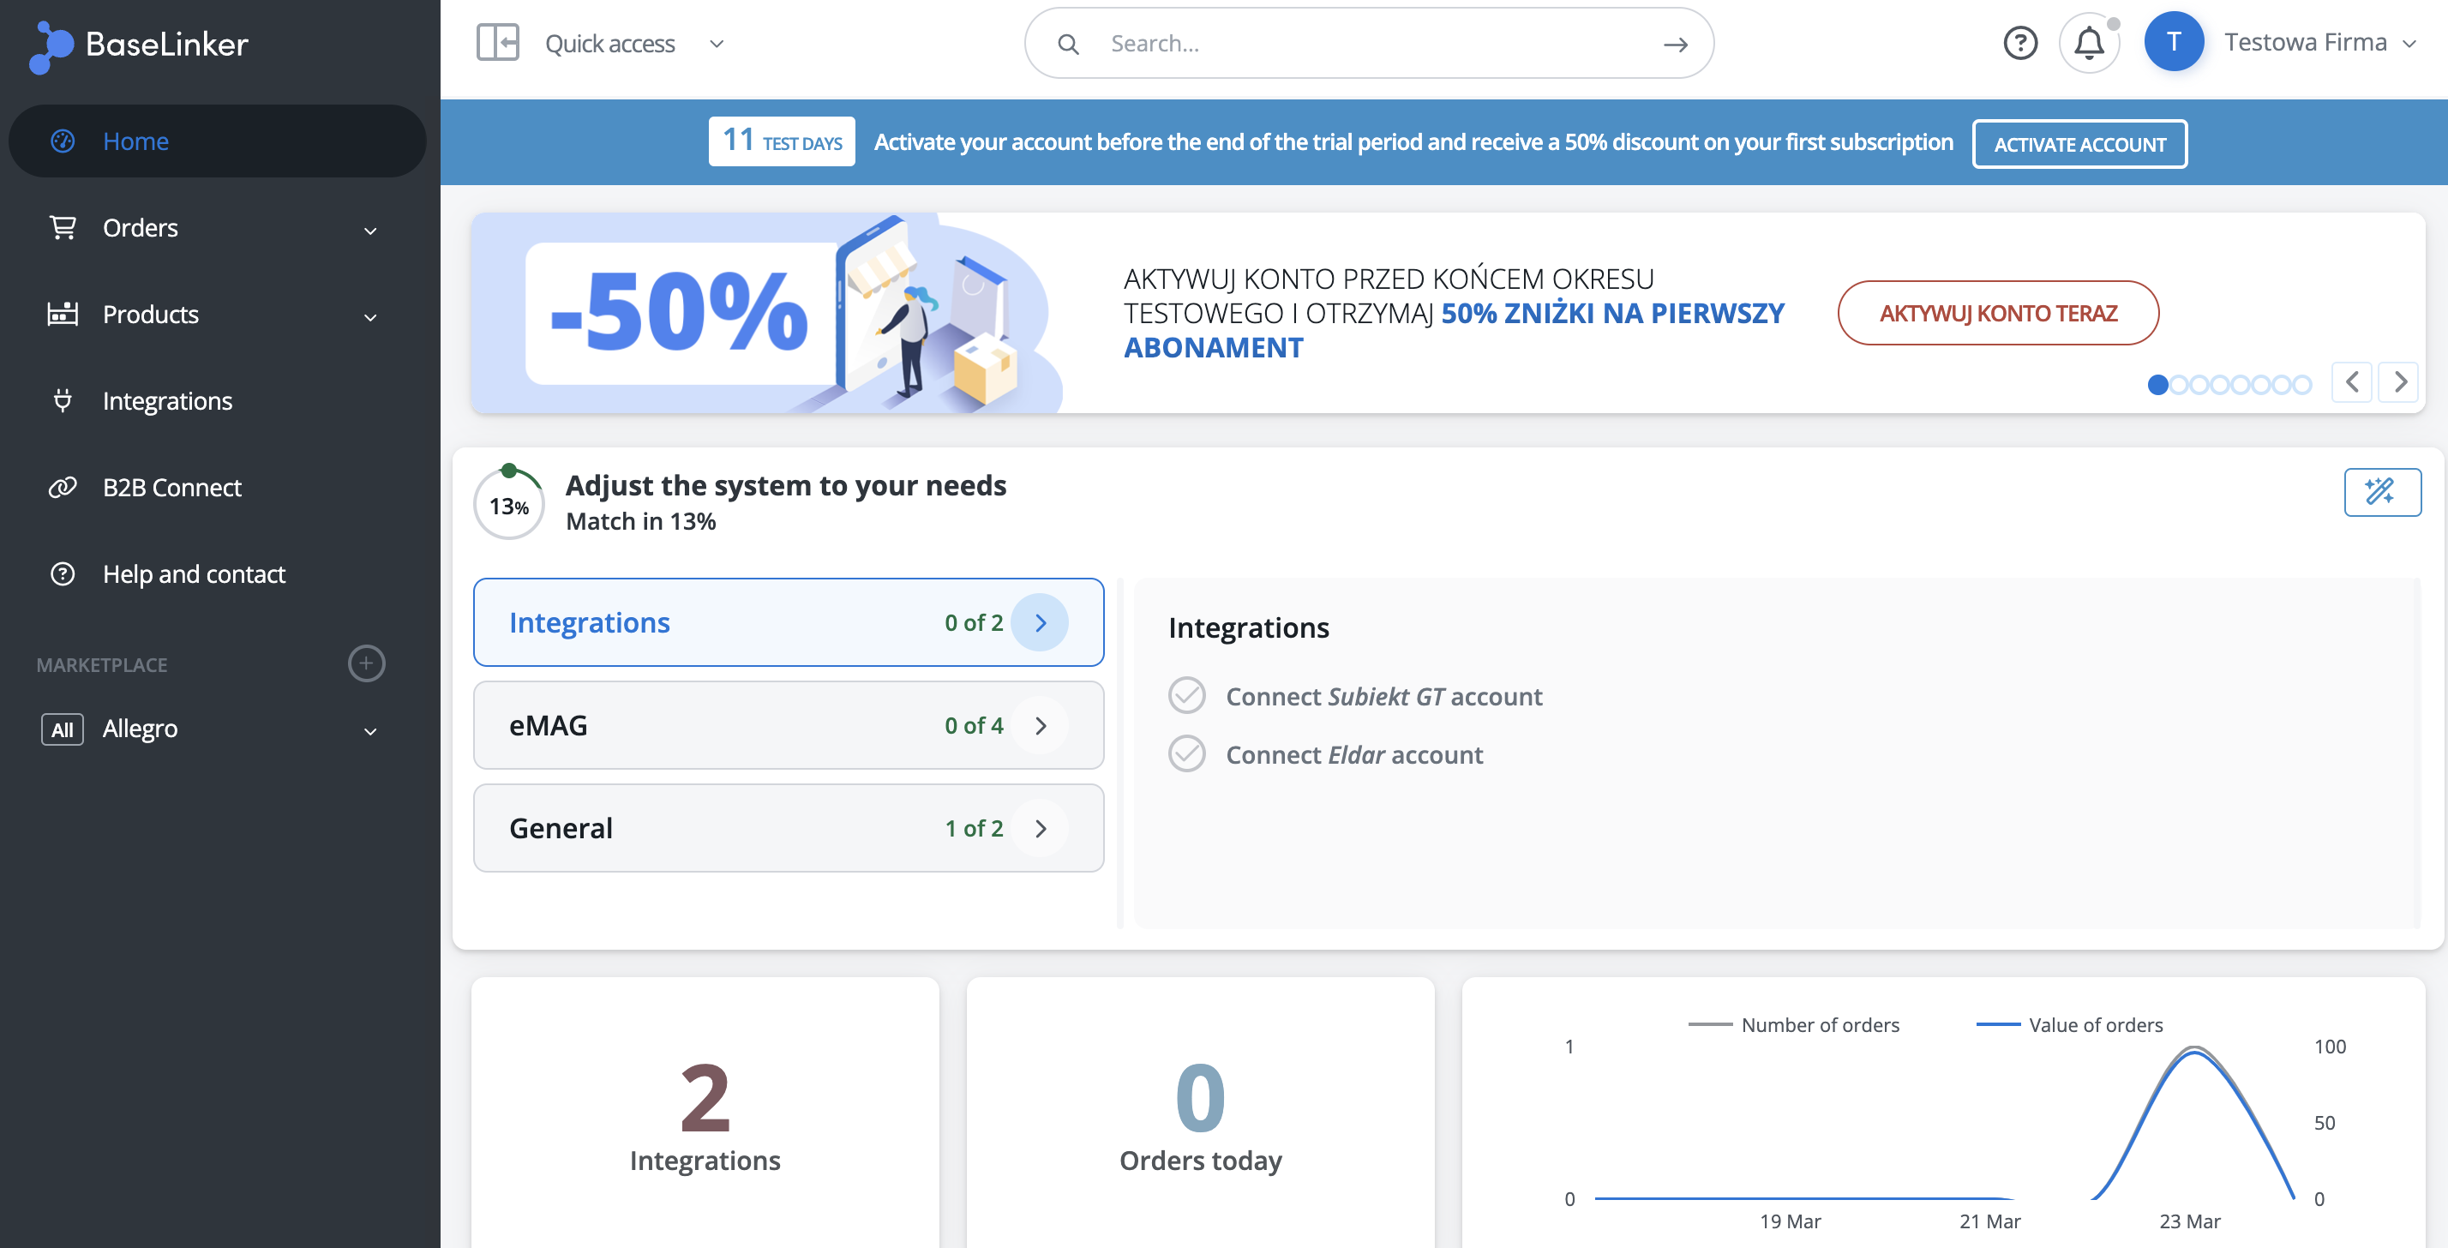Click the Testowa Firma avatar icon

click(x=2174, y=42)
